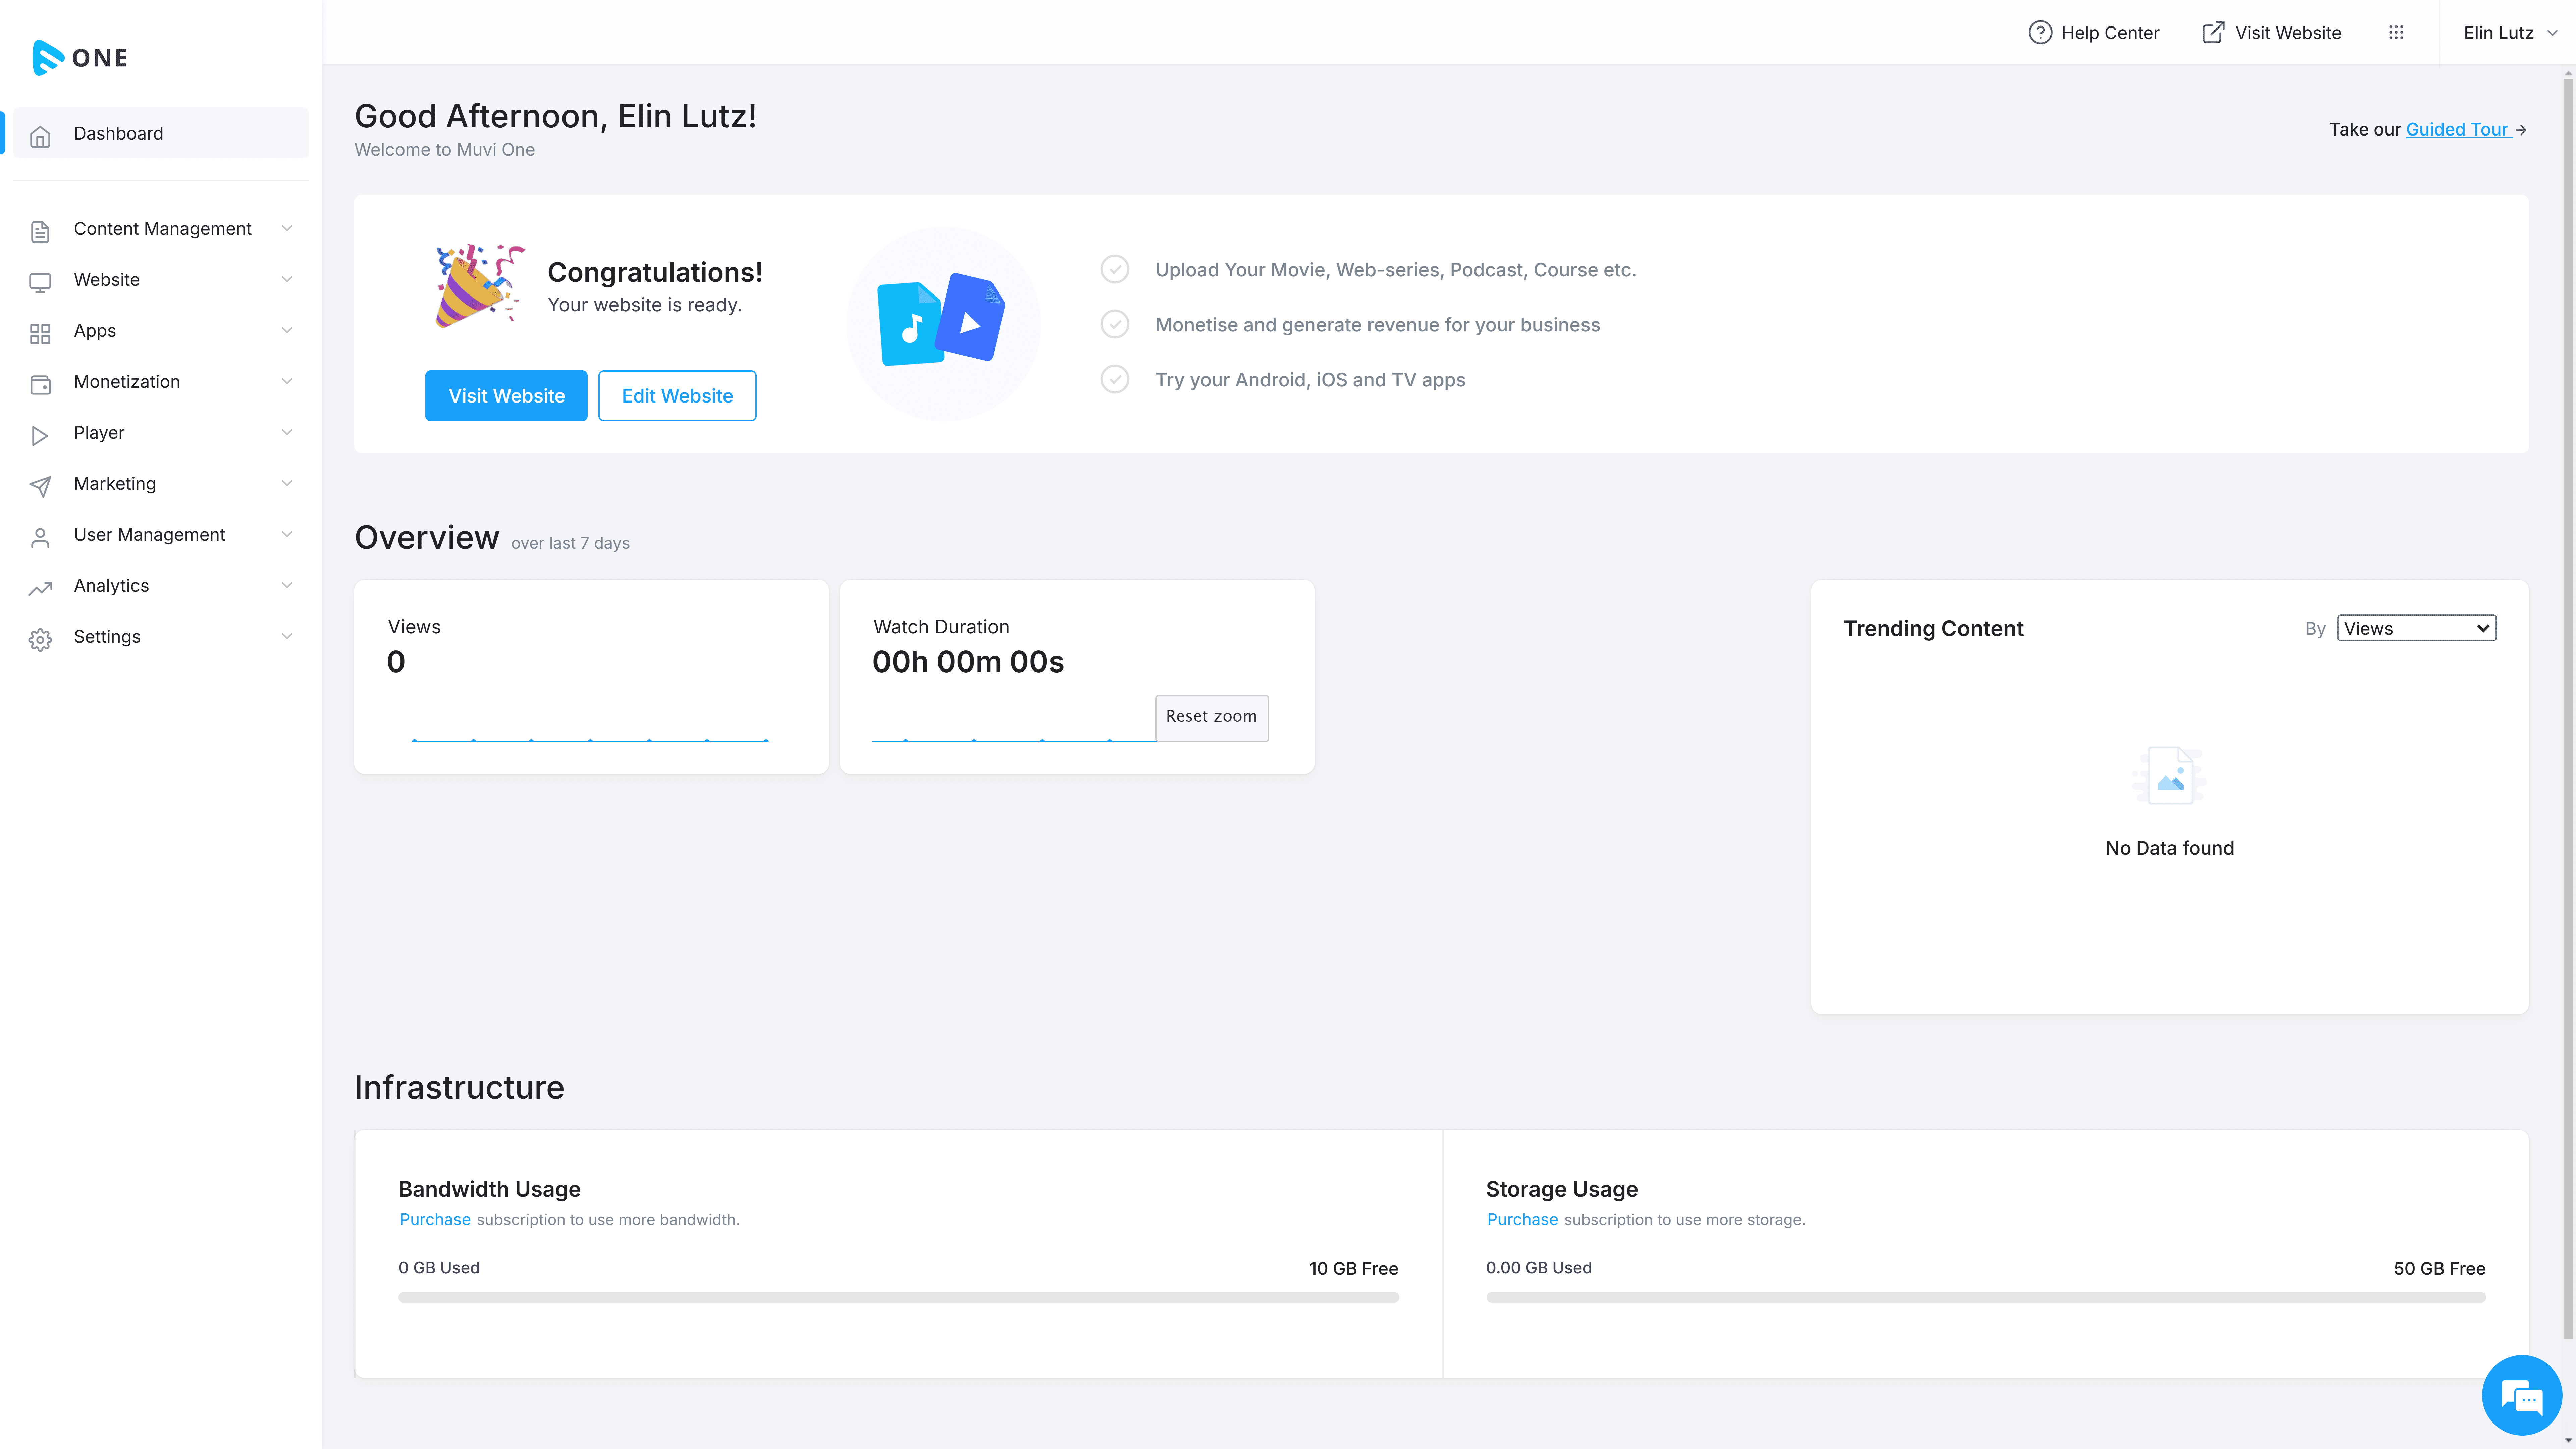
Task: Click the Guided Tour arrow icon
Action: [x=2521, y=130]
